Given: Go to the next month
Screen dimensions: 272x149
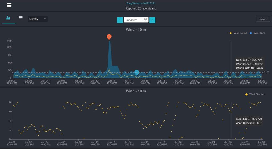Looking at the screenshot, I should click(x=152, y=20).
